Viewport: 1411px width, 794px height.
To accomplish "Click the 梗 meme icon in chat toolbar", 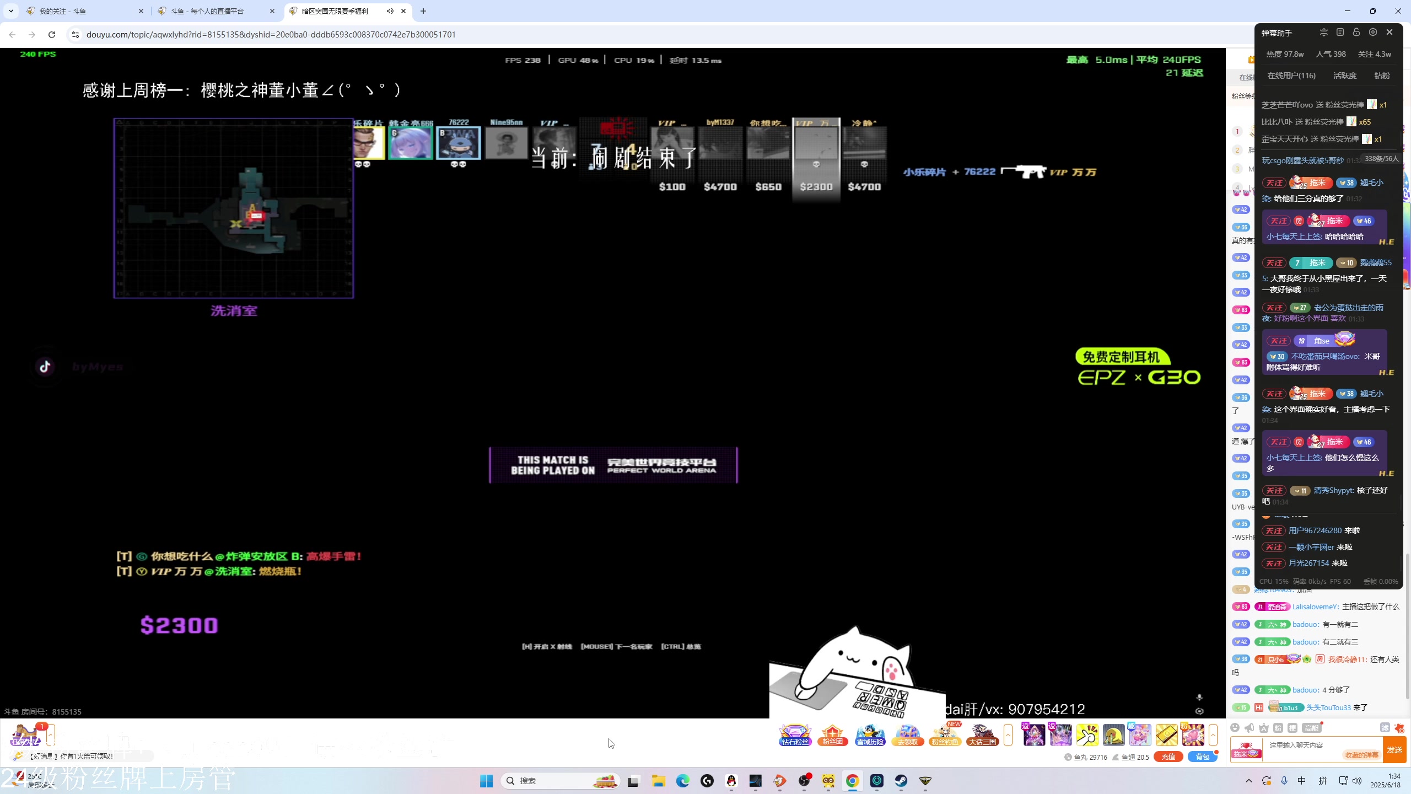I will [x=1292, y=728].
